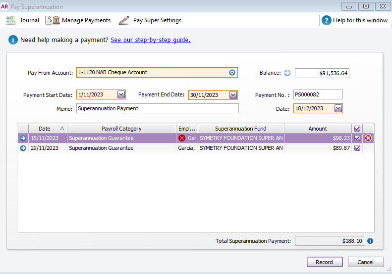Click the Balance zoom arrow icon

click(x=287, y=73)
